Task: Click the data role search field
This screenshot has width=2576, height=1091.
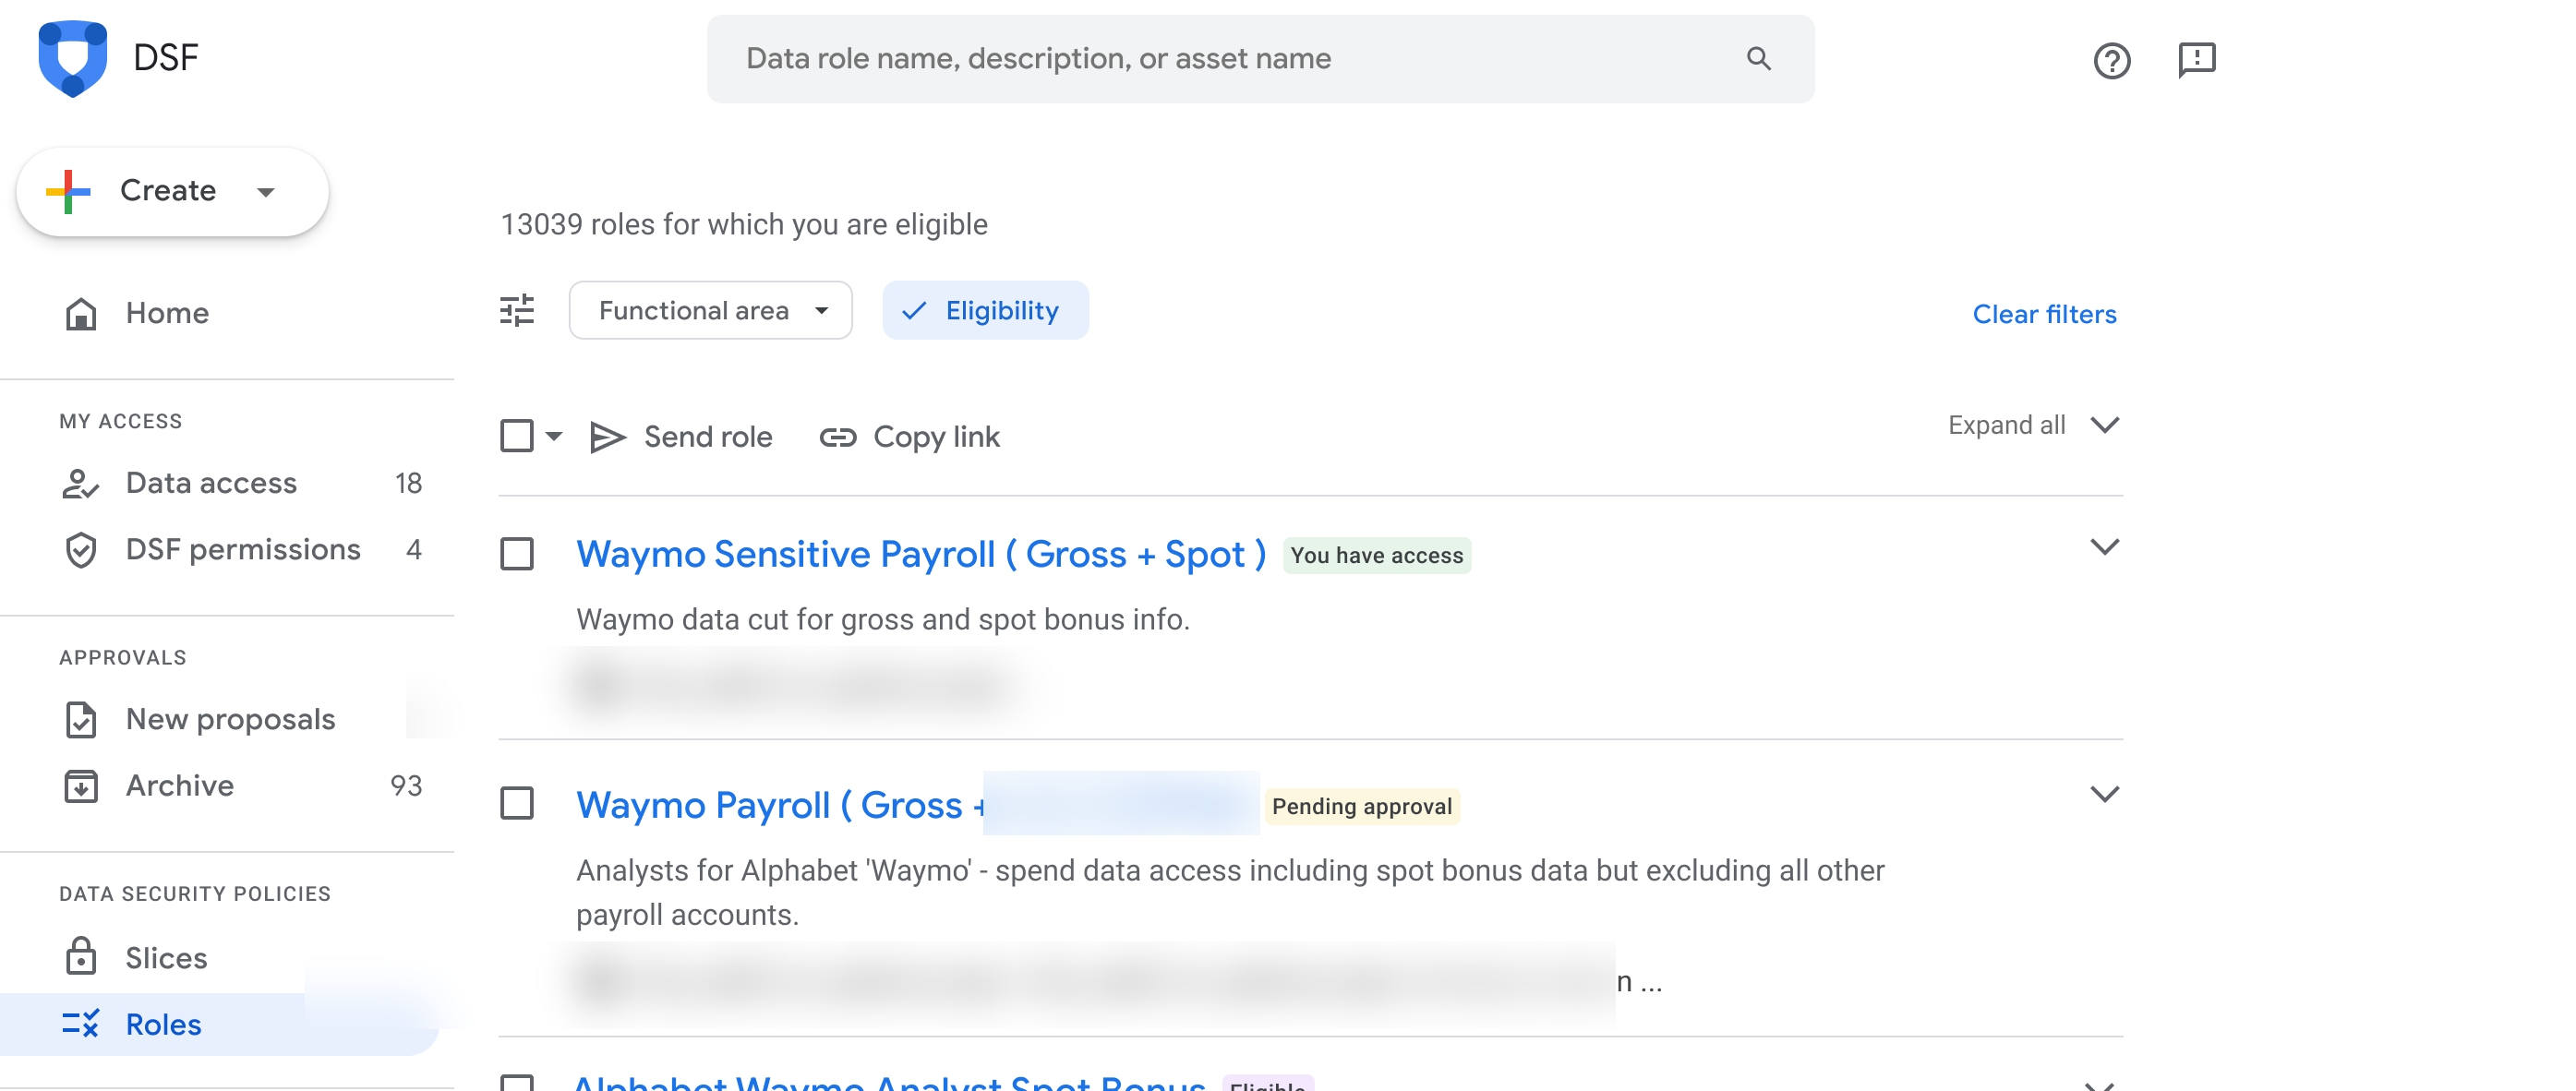Action: click(1230, 59)
